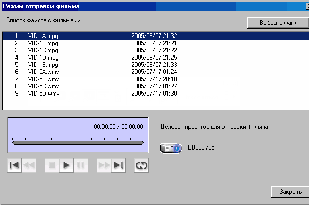Click the date 2005/07/17 01:30

pyautogui.click(x=154, y=94)
